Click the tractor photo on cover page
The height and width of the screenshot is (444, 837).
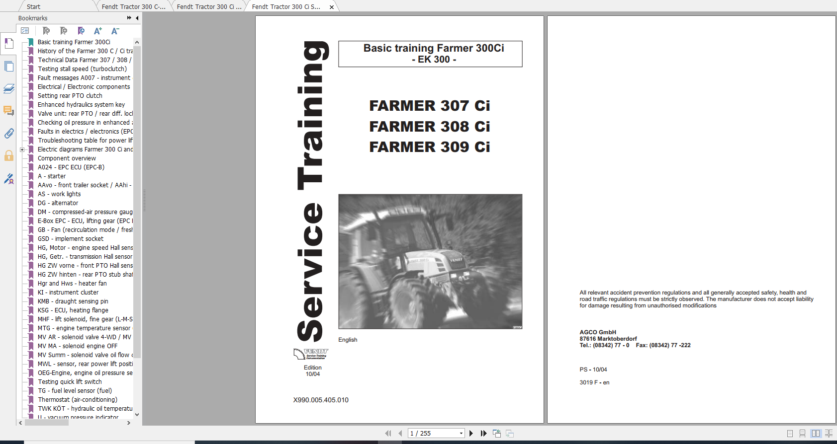pyautogui.click(x=430, y=261)
